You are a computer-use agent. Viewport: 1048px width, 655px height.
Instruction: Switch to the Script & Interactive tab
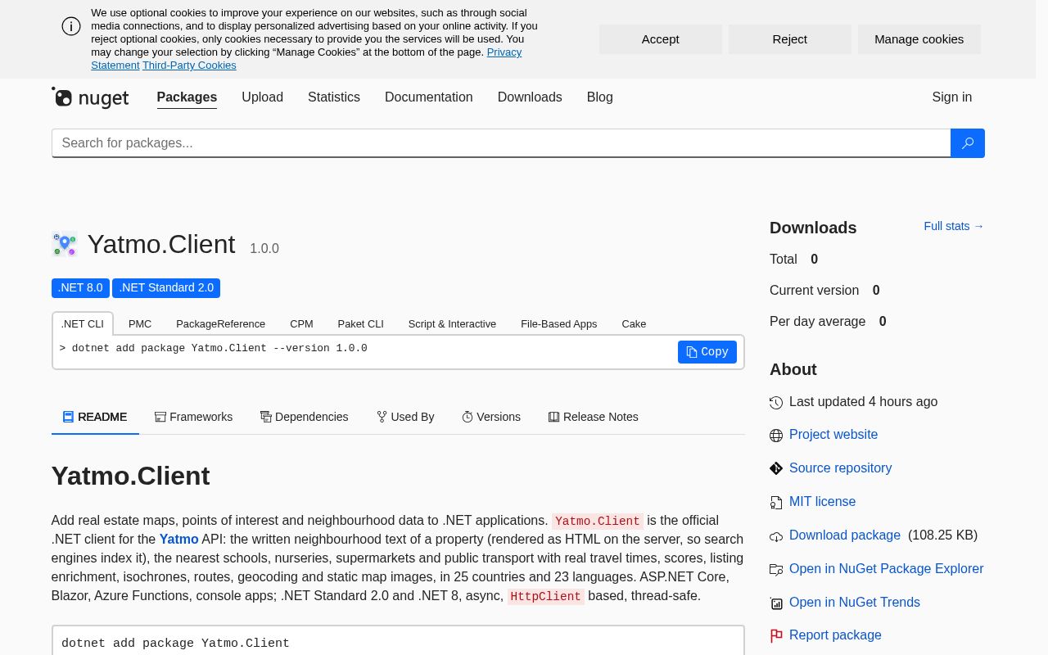(x=452, y=324)
